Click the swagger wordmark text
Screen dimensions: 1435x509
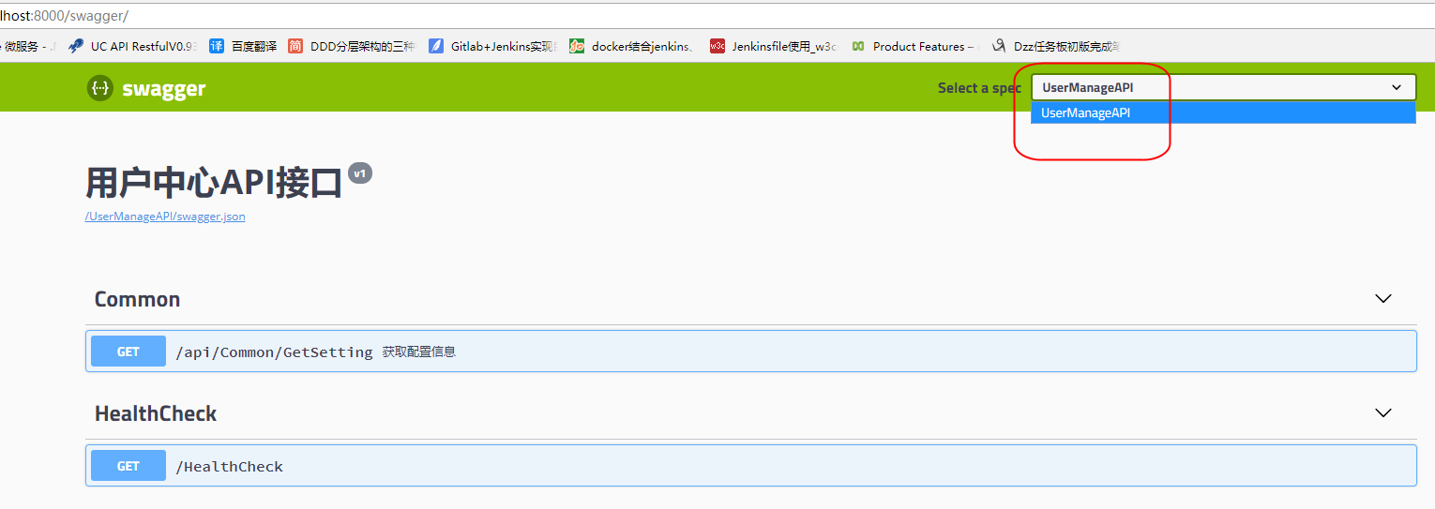[x=163, y=89]
